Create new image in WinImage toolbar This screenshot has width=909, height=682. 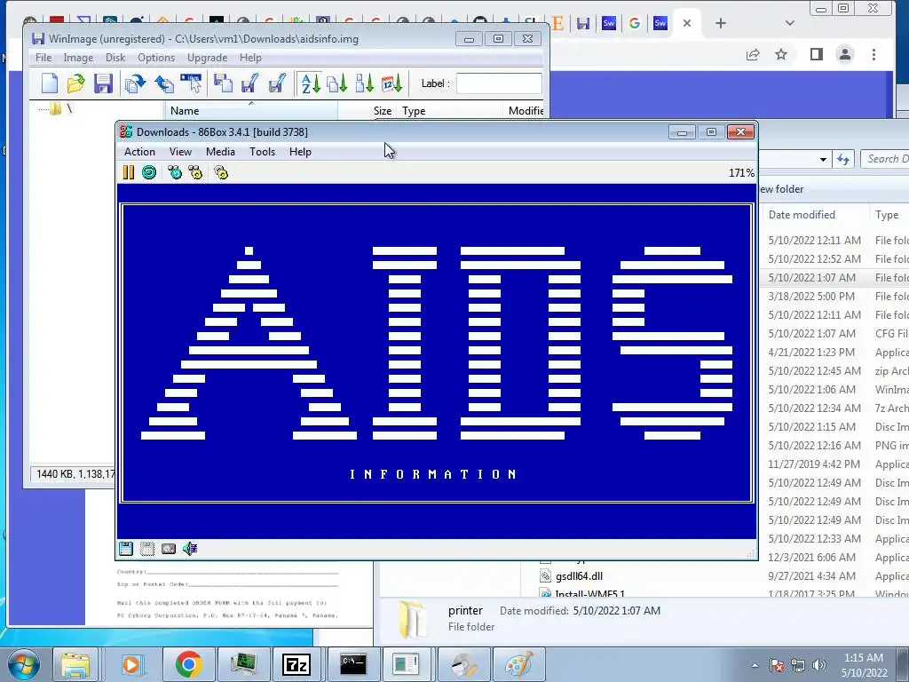pyautogui.click(x=50, y=83)
